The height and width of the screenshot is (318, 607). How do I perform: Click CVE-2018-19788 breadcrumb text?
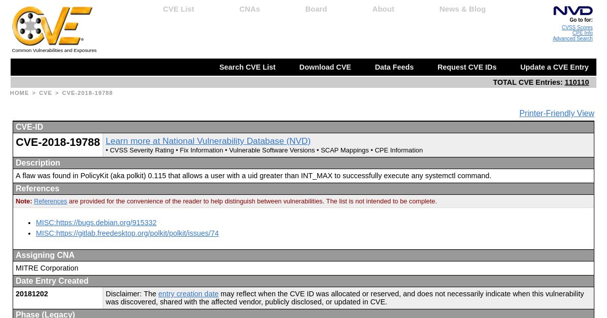click(88, 93)
